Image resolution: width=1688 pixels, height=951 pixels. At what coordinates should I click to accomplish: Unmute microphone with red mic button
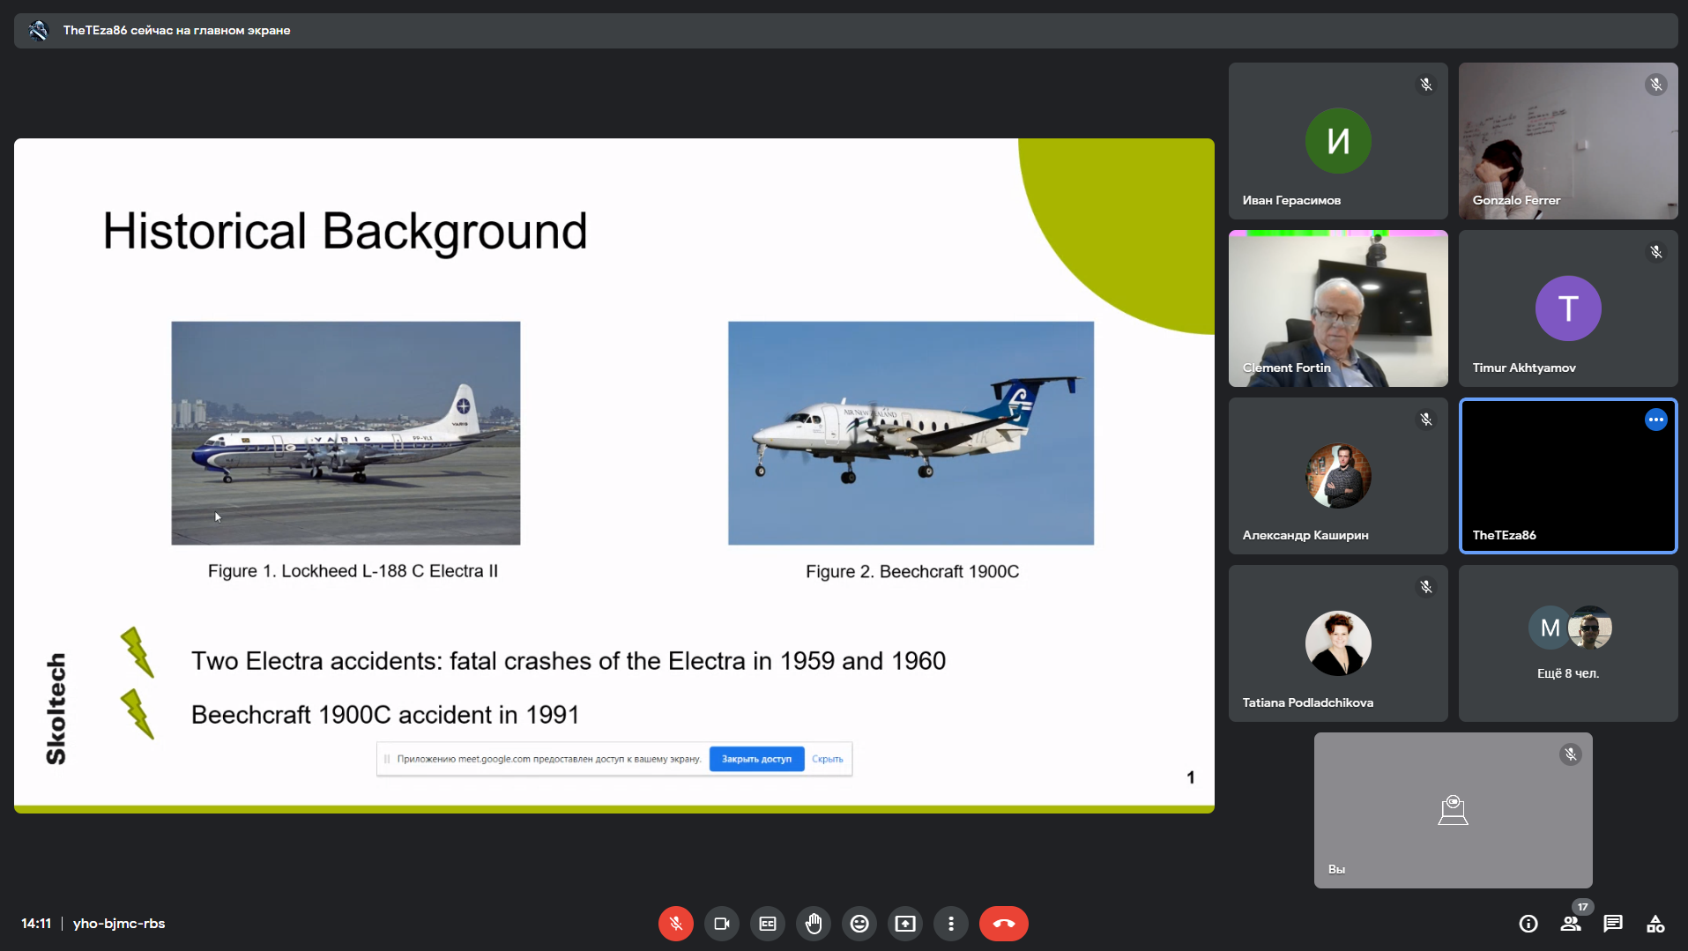[675, 924]
